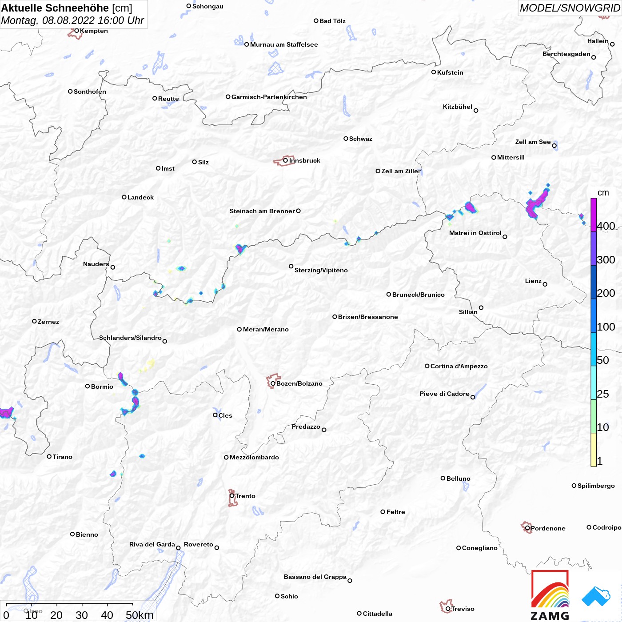This screenshot has height=622, width=622.
Task: Click the Belluno location circle
Action: [443, 478]
